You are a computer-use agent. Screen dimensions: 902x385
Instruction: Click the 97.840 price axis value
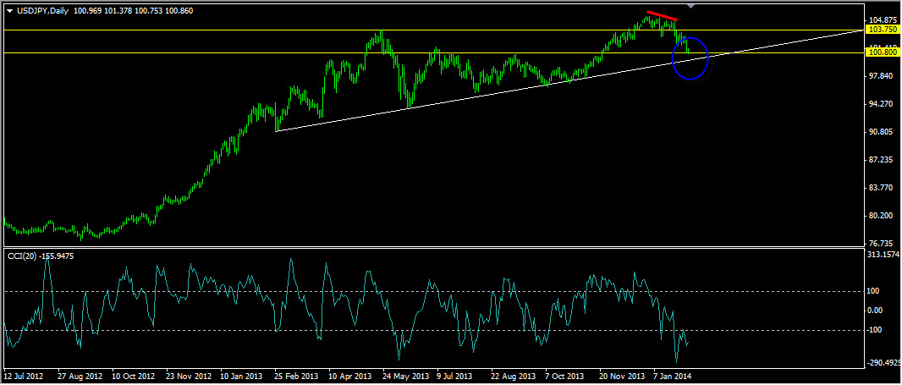point(879,76)
